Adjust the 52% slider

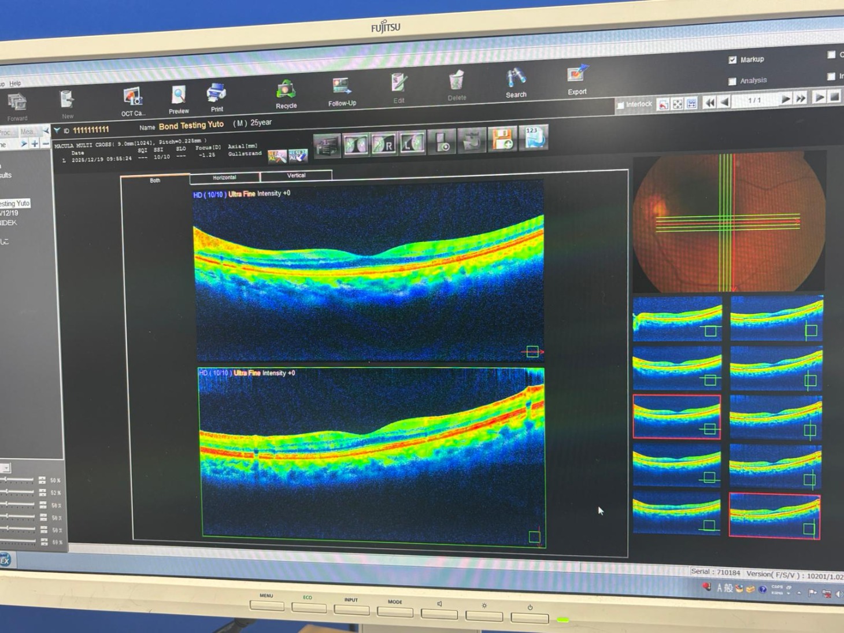coord(7,492)
